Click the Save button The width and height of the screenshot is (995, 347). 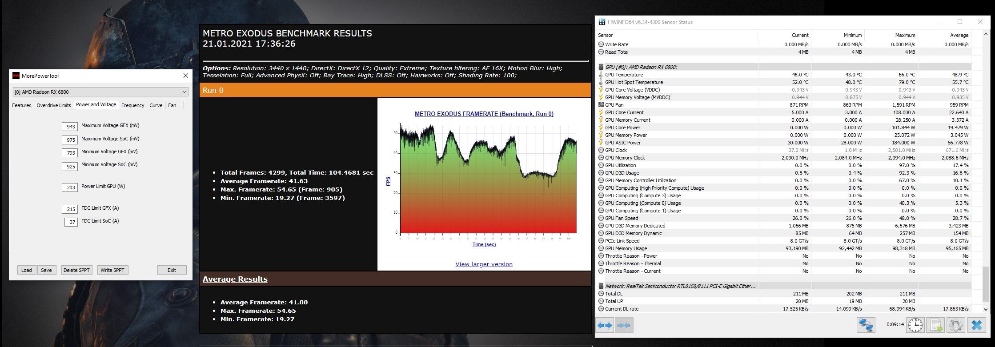pos(46,270)
